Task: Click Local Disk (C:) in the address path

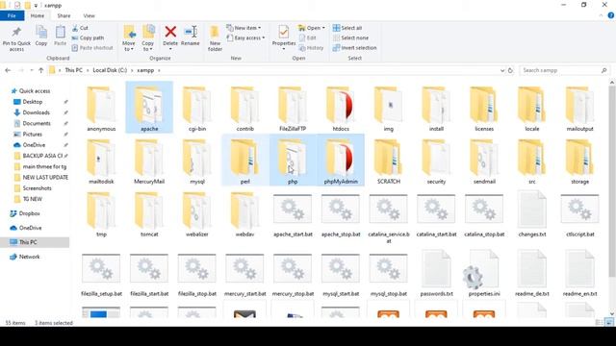Action: 110,70
